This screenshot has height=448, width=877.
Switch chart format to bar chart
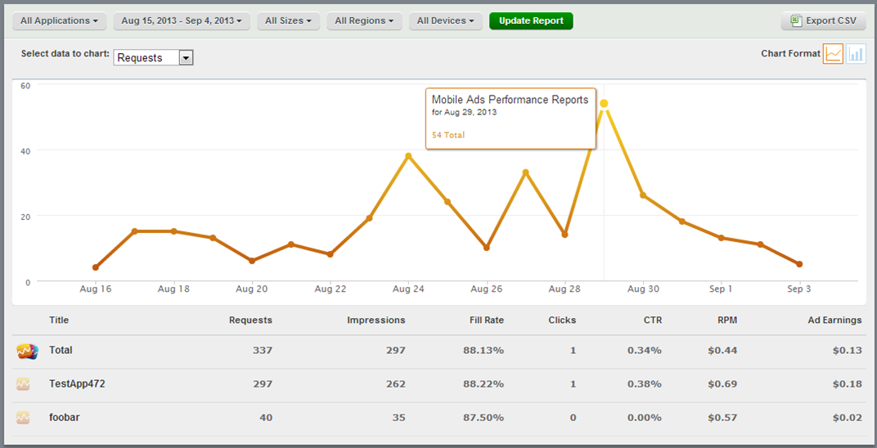pyautogui.click(x=856, y=54)
